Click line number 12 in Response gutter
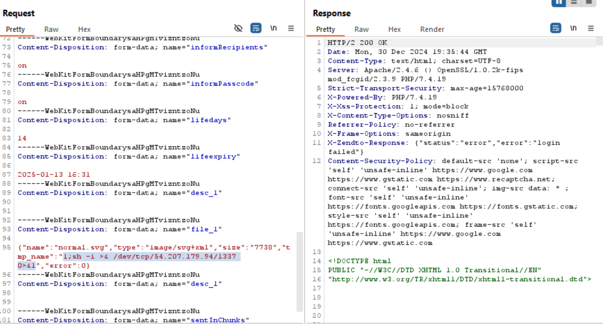604x324 pixels. (x=318, y=161)
